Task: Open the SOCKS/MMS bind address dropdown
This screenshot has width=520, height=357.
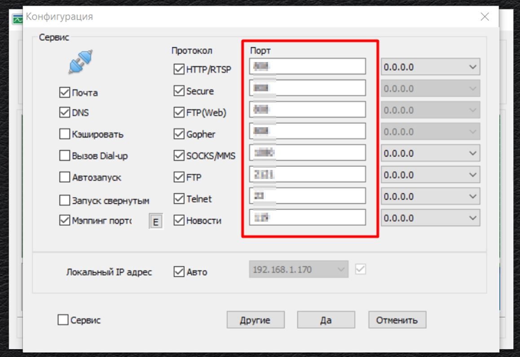Action: click(x=431, y=153)
